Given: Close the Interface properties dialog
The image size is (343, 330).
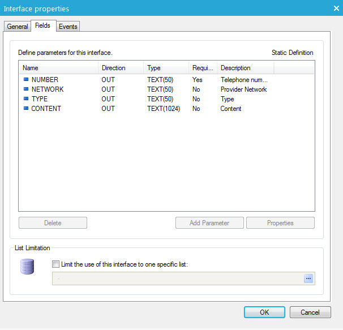Looking at the screenshot, I should [x=335, y=8].
